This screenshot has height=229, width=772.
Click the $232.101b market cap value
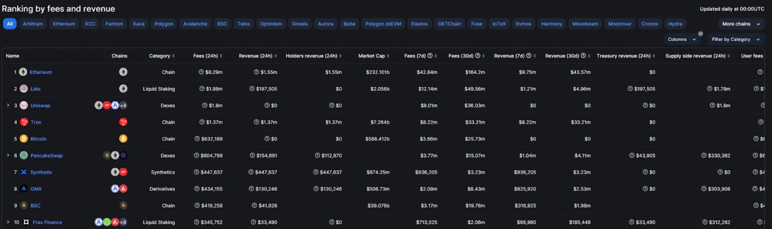point(378,72)
